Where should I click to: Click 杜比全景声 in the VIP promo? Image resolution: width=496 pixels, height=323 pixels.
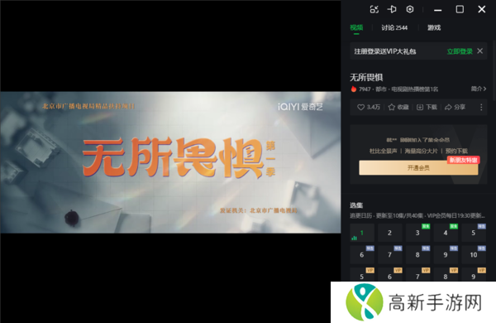click(x=383, y=151)
